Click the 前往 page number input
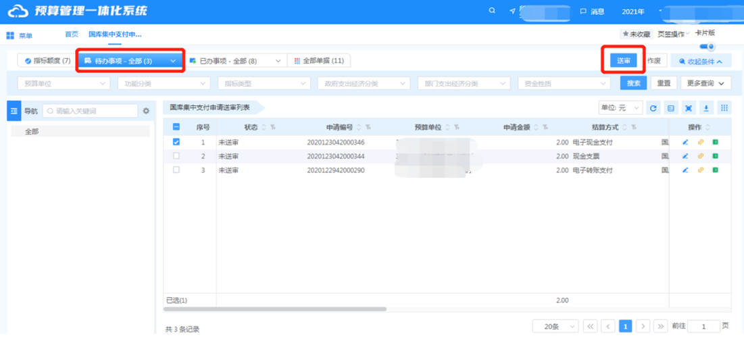 (x=703, y=326)
